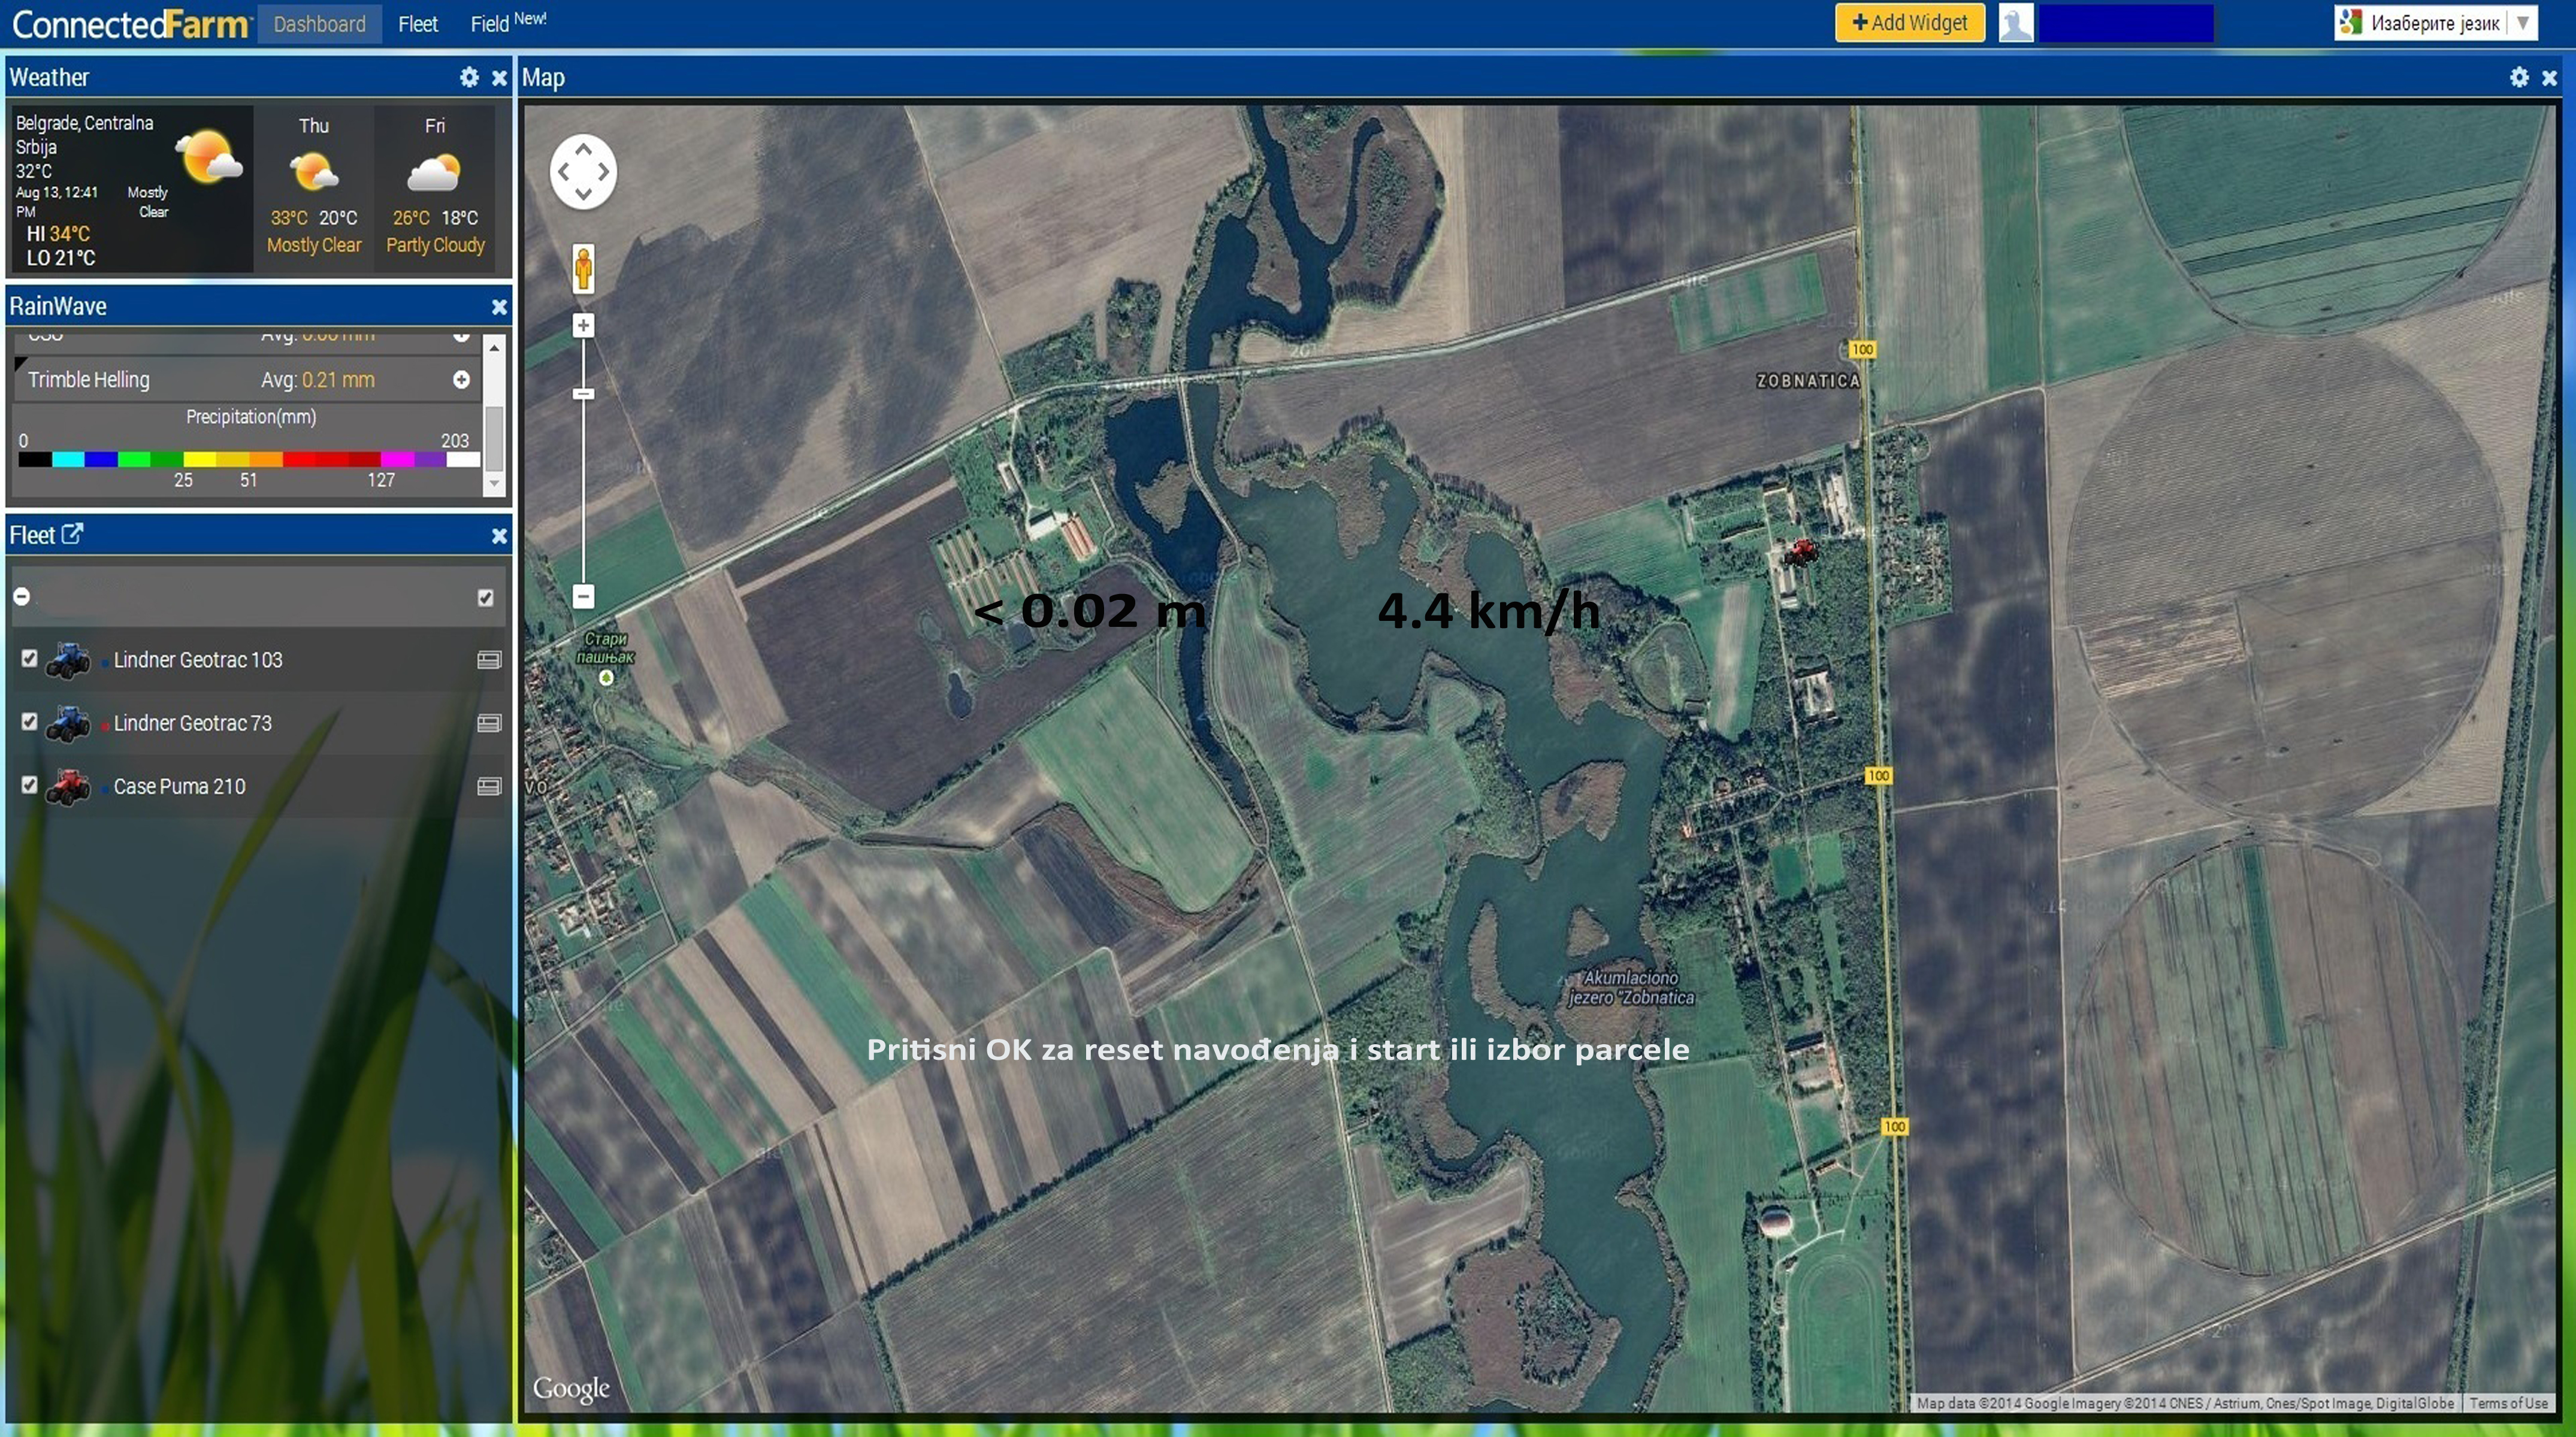Close the Fleet widget
The image size is (2576, 1437).
(x=499, y=536)
